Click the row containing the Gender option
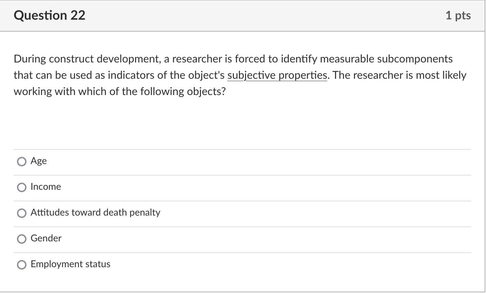The image size is (486, 294). coord(243,239)
